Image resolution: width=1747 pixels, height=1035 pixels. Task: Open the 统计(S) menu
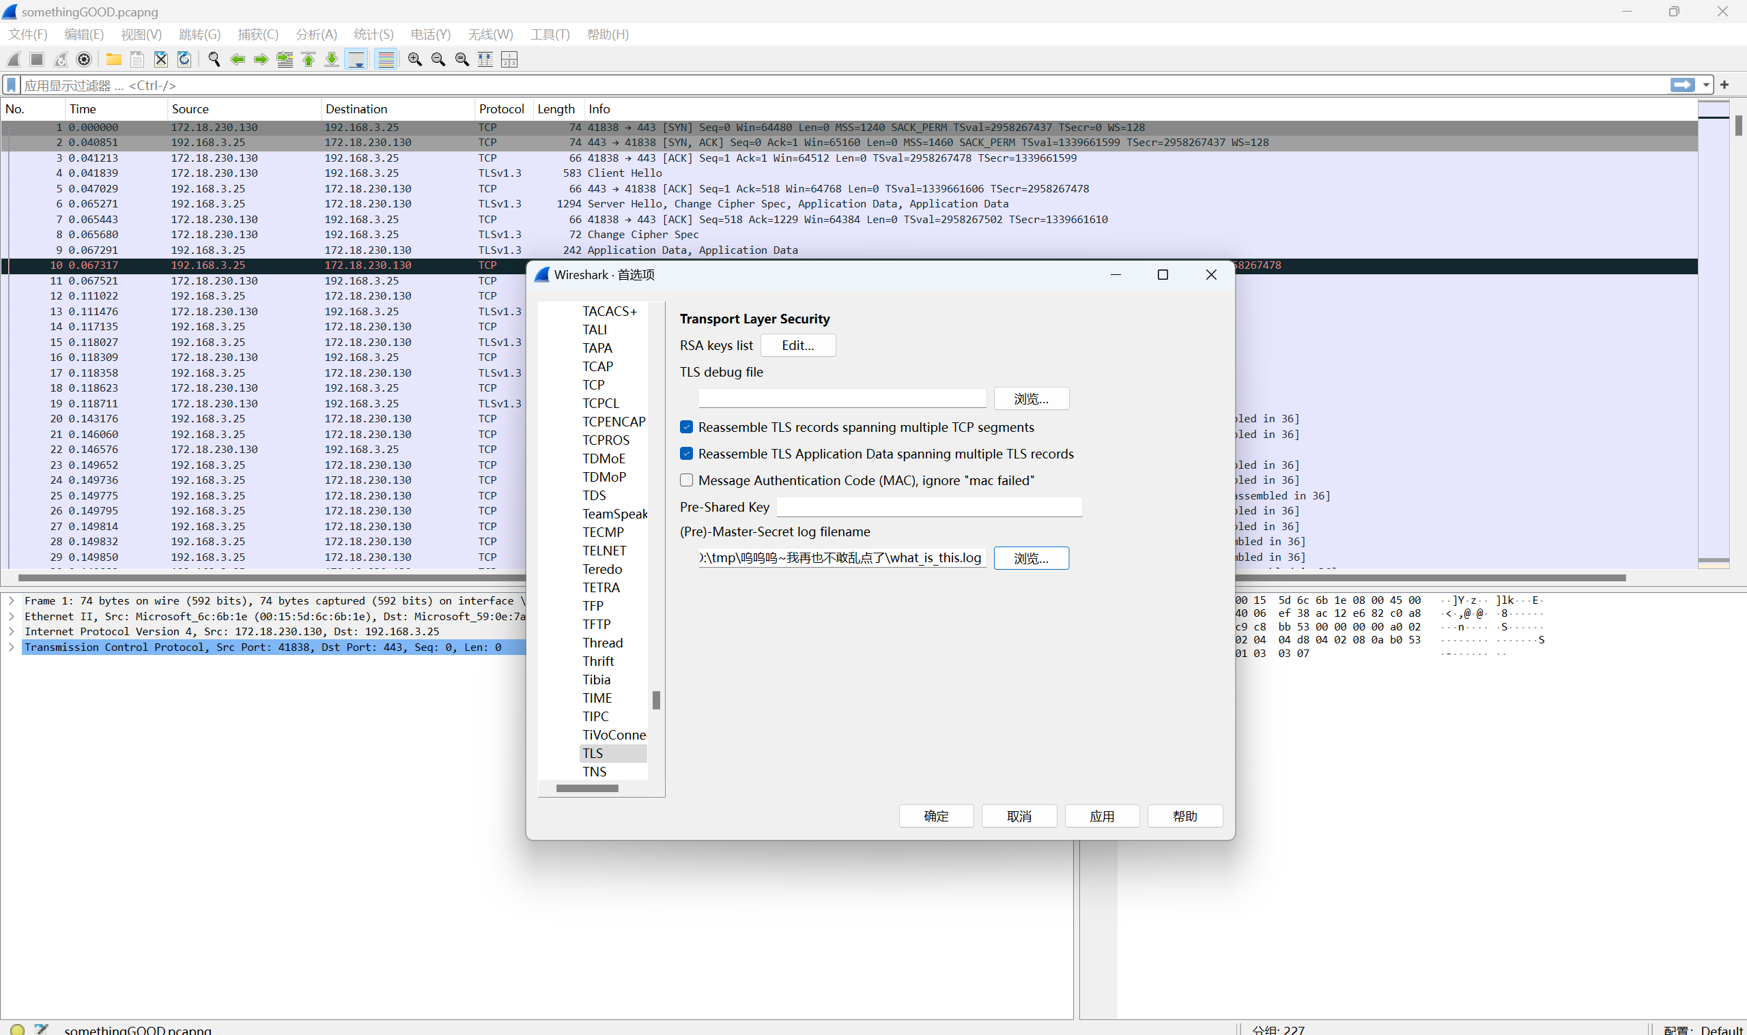[x=373, y=34]
